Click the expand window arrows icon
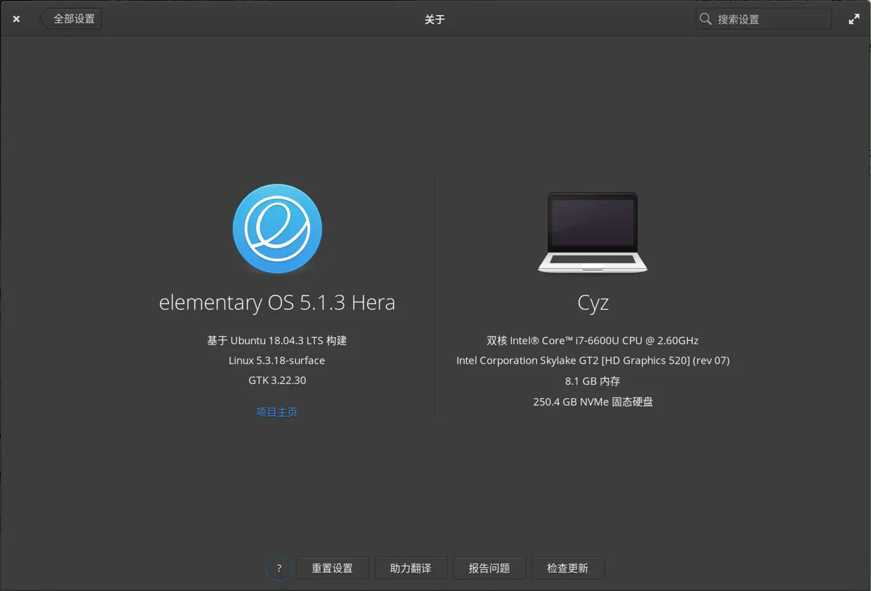Screen dimensions: 871x591 click(854, 19)
